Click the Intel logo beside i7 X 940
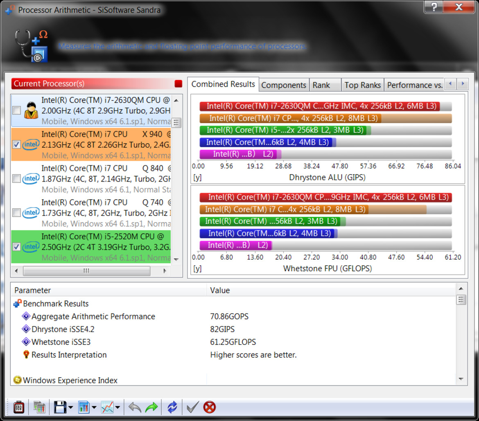The width and height of the screenshot is (479, 421). (x=31, y=144)
